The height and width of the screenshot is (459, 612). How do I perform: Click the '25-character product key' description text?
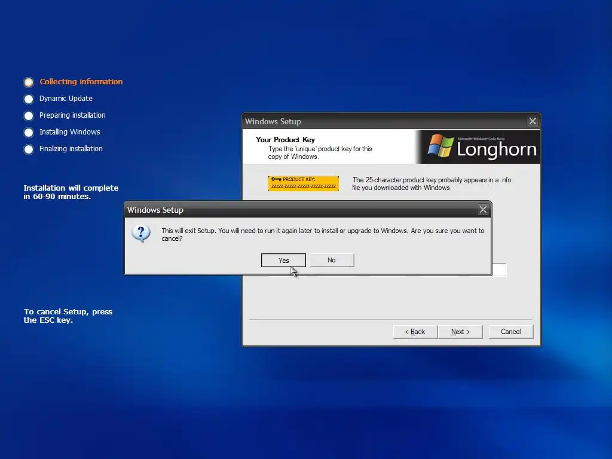[432, 184]
